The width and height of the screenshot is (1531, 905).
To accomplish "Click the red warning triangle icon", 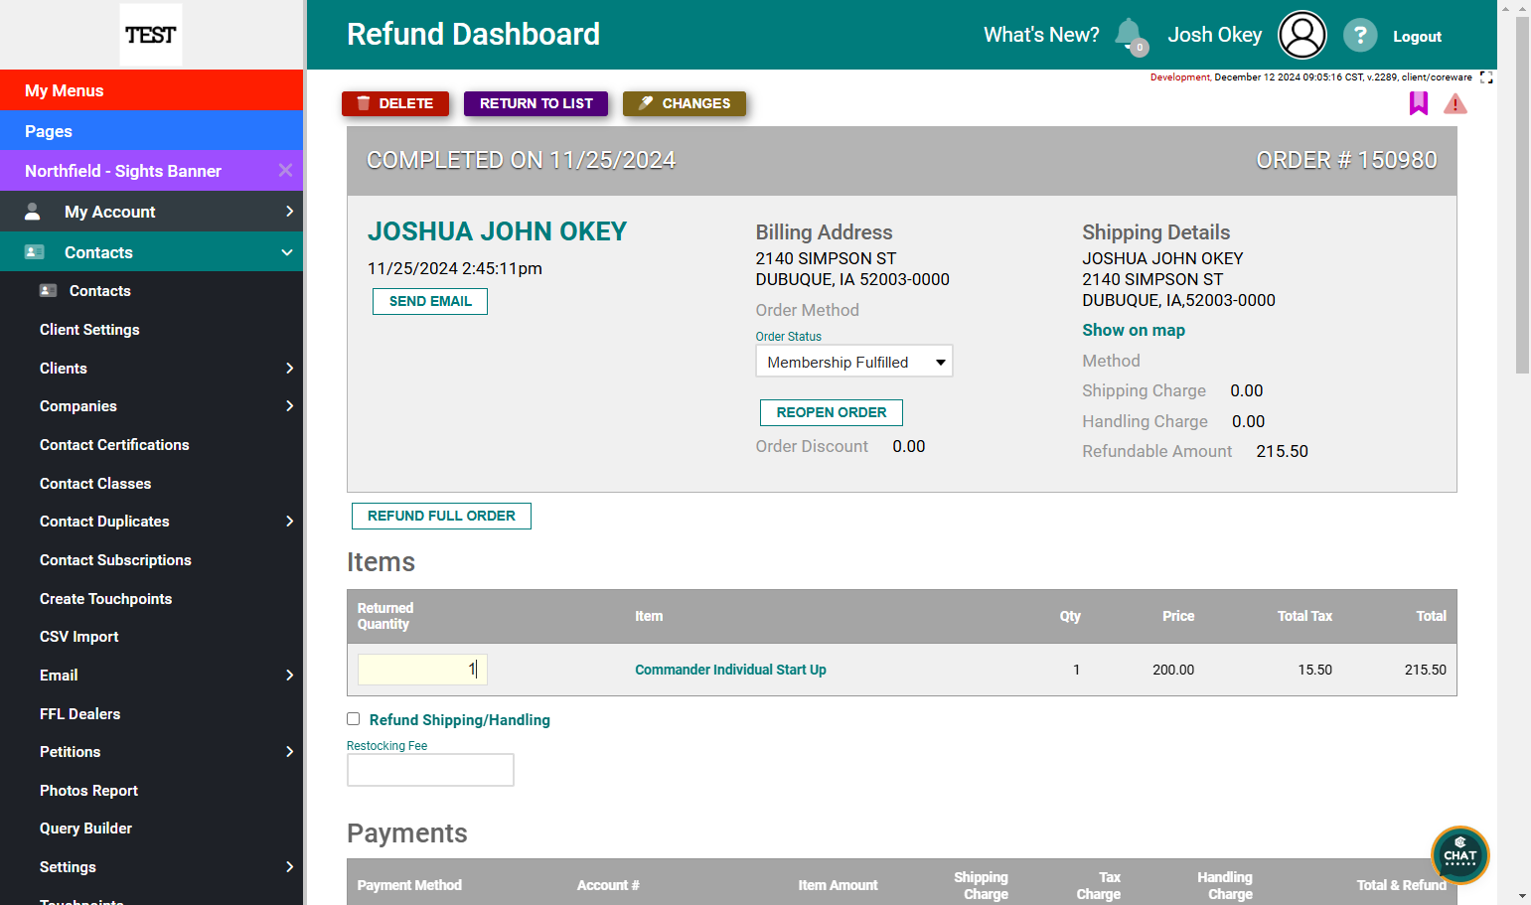I will pos(1455,103).
